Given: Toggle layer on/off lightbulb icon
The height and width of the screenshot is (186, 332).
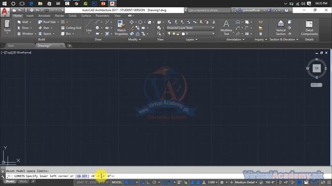Looking at the screenshot, I should tap(169, 34).
